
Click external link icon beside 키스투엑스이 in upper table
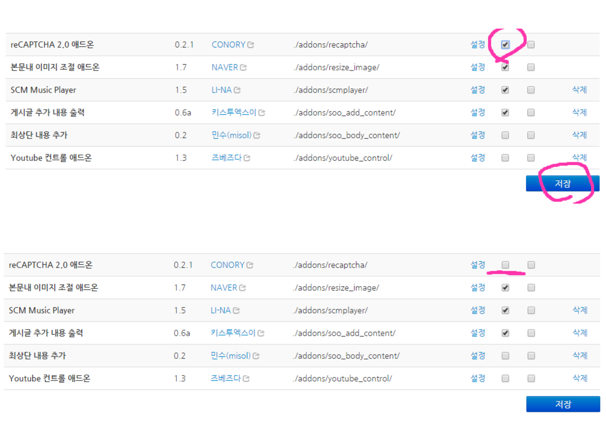click(x=262, y=113)
